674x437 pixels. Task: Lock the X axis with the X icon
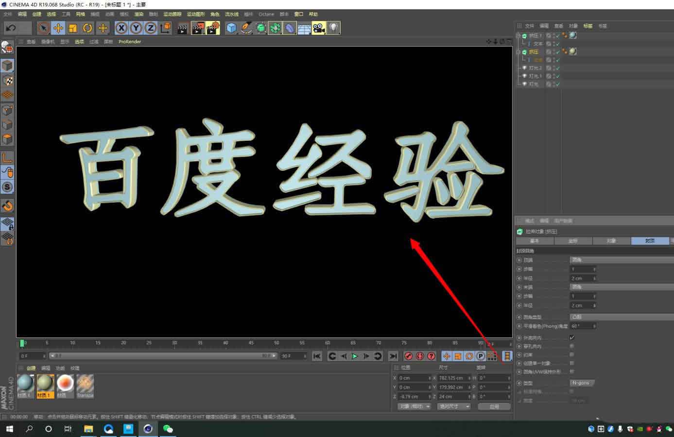[121, 28]
